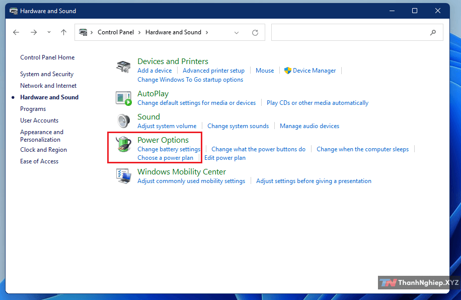
Task: Select Hardware and Sound in the sidebar
Action: tap(49, 97)
